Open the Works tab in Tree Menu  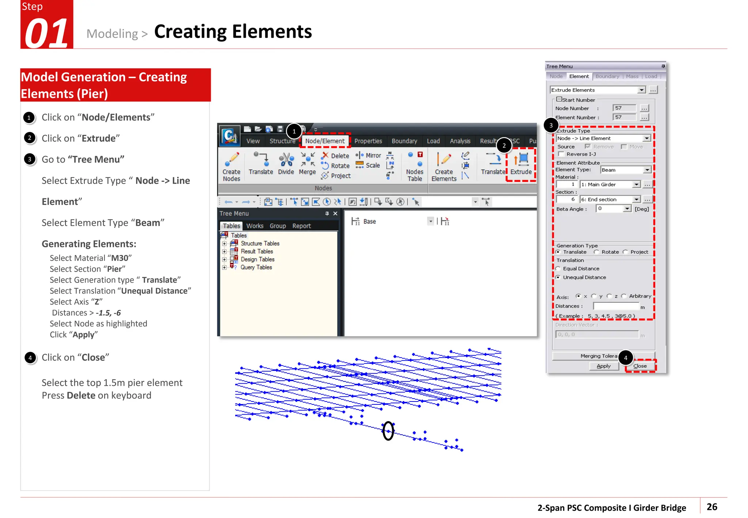(x=255, y=226)
